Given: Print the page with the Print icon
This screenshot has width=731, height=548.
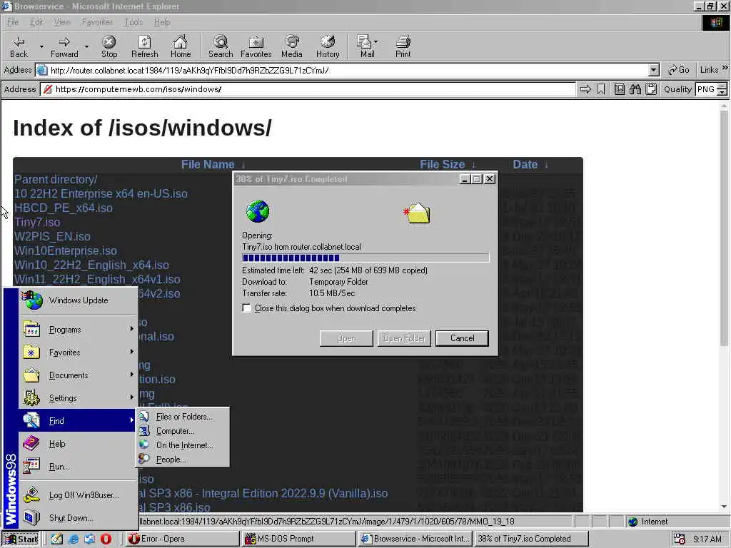Looking at the screenshot, I should coord(403,42).
